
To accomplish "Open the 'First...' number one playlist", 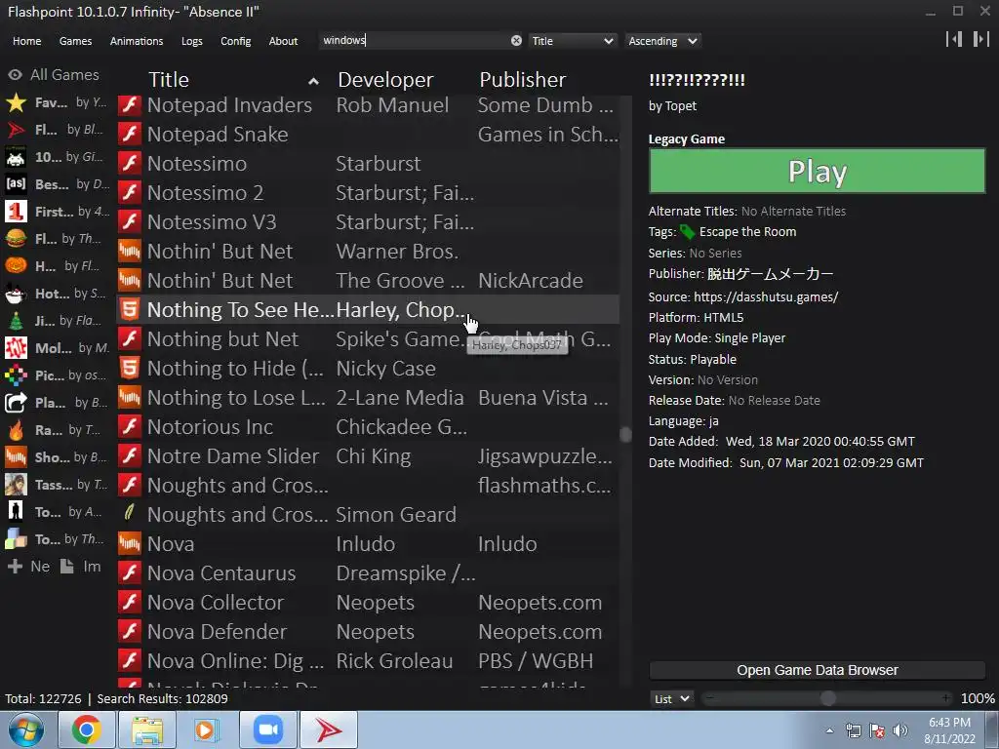I will tap(56, 212).
